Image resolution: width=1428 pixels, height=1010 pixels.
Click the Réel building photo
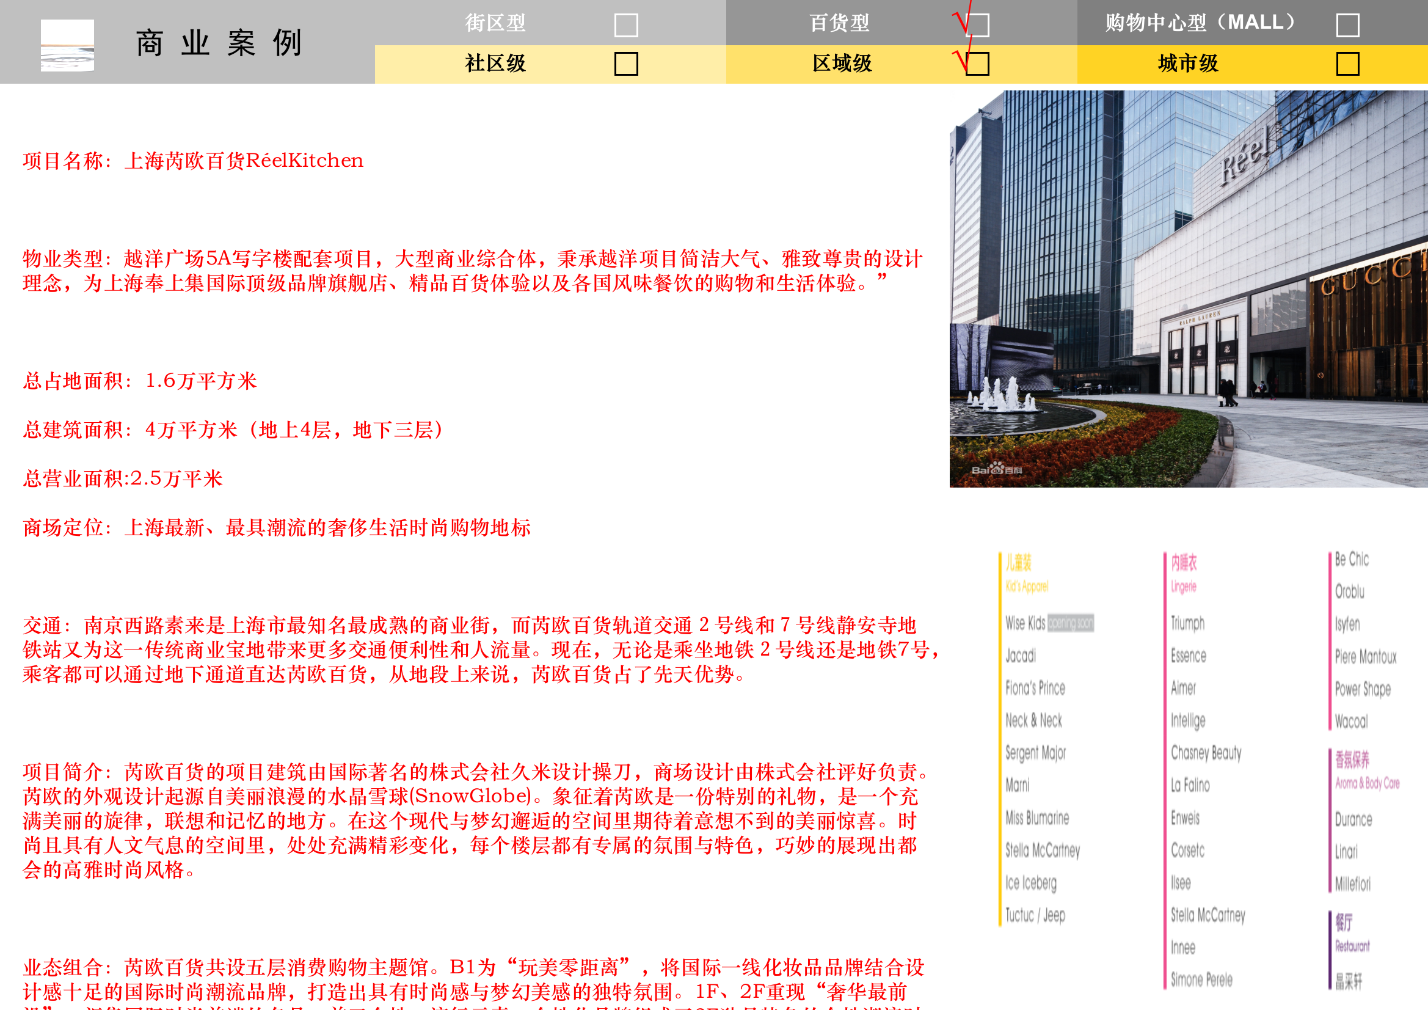point(1189,289)
